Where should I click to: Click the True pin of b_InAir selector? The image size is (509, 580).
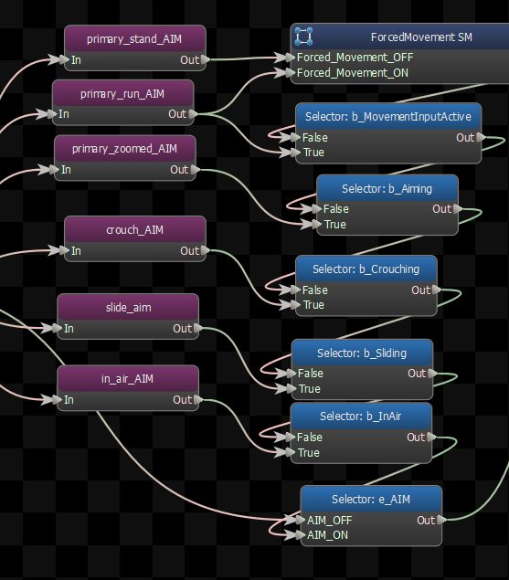291,452
